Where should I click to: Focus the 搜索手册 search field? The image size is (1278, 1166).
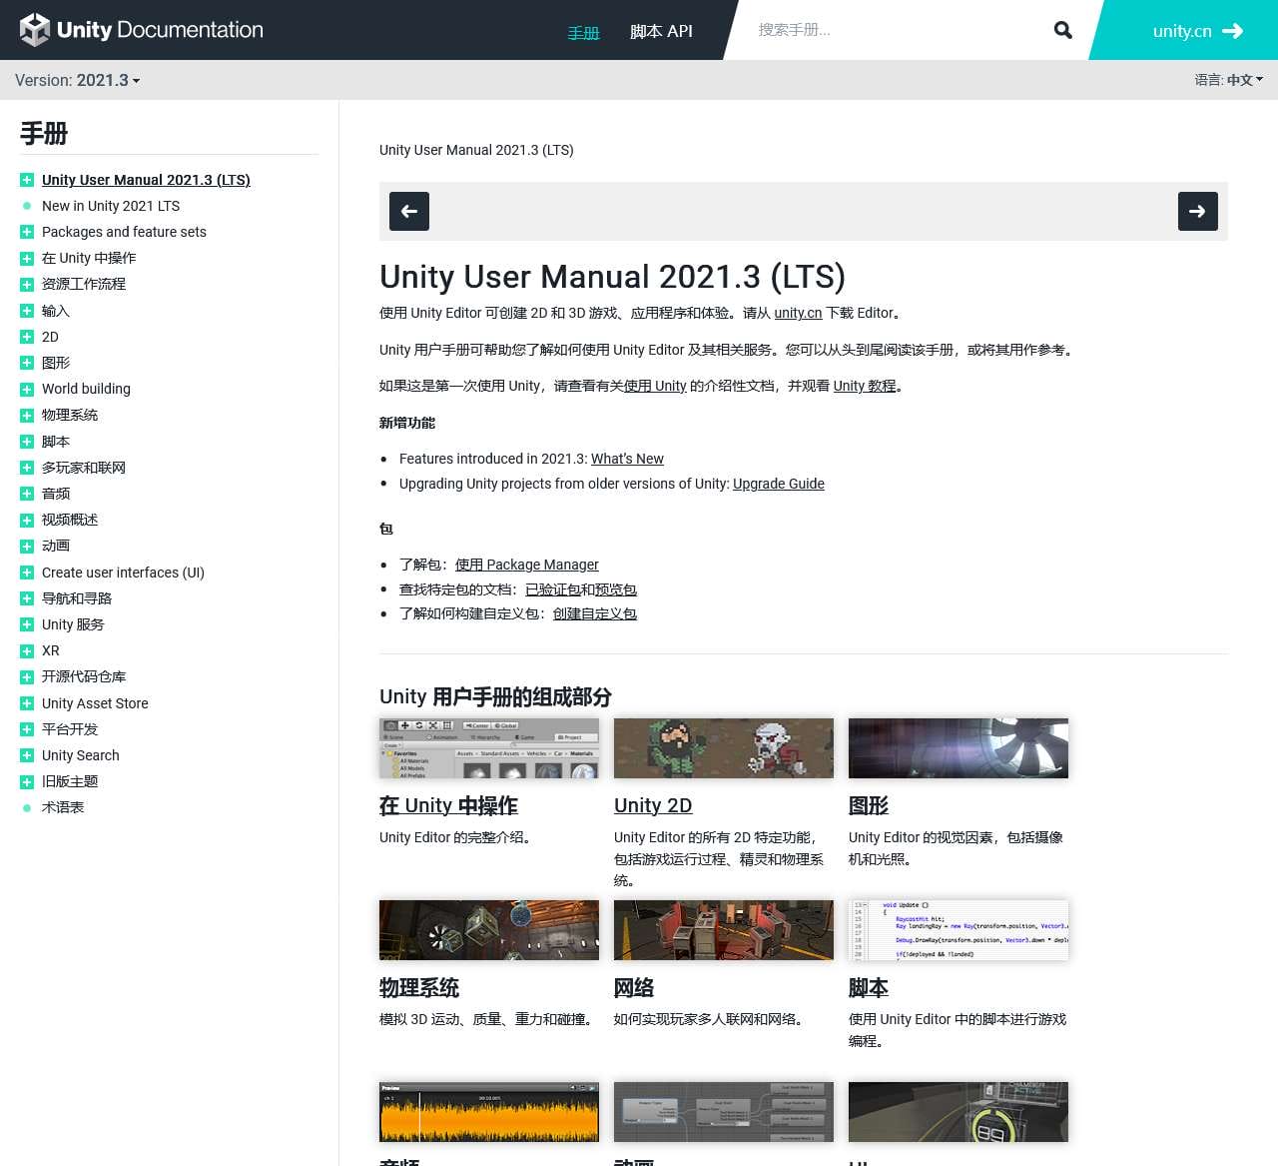(x=894, y=30)
